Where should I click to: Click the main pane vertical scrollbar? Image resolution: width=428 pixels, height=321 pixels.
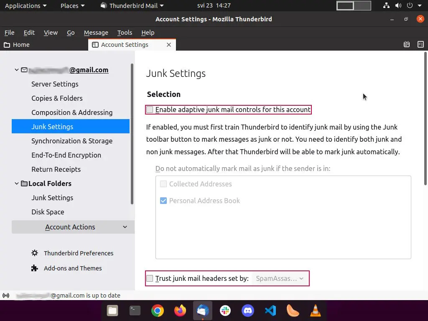425,119
